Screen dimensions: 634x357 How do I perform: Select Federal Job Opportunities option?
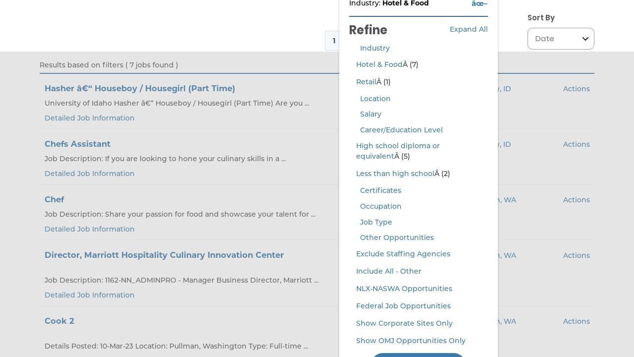[x=403, y=306]
